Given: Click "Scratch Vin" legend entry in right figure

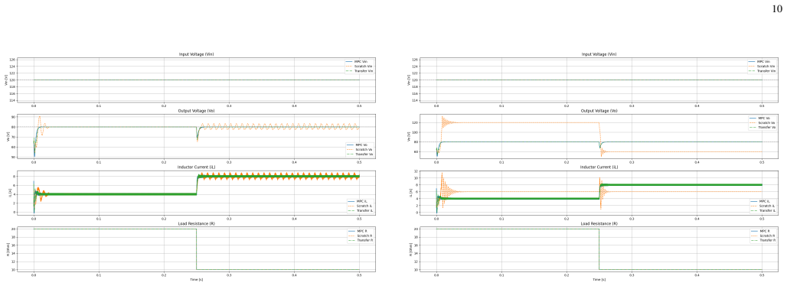Looking at the screenshot, I should tap(762, 67).
